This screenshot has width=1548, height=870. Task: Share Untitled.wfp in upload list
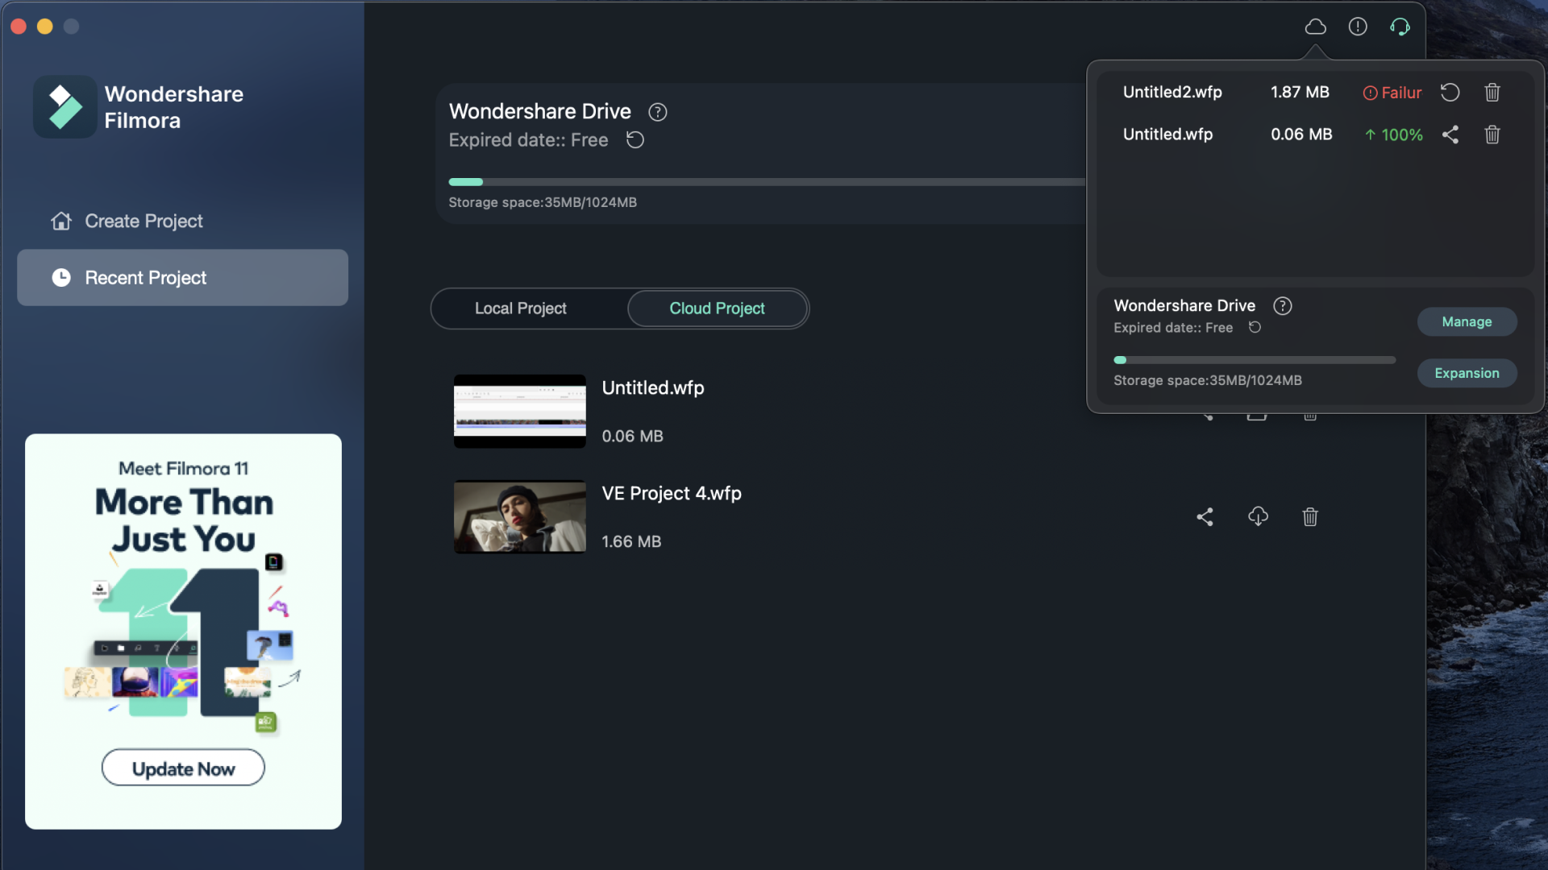point(1450,135)
